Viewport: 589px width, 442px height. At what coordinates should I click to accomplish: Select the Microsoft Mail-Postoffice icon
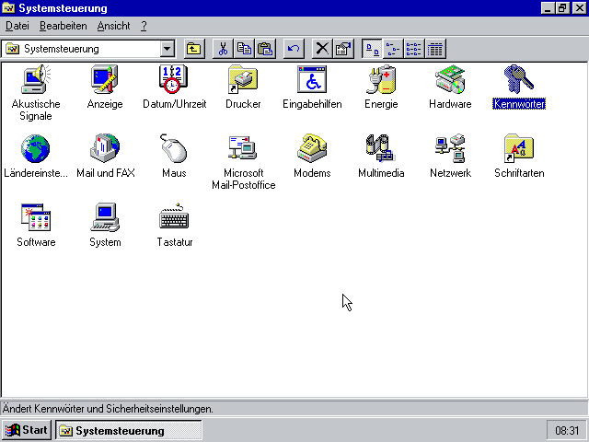coord(243,148)
